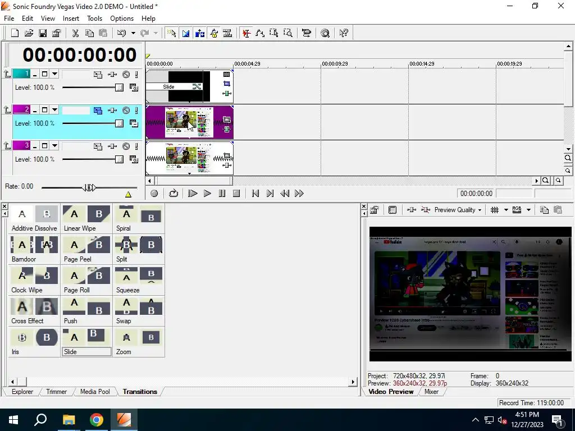Copy selection using the toolbar copy icon
This screenshot has height=431, width=575.
tap(89, 33)
